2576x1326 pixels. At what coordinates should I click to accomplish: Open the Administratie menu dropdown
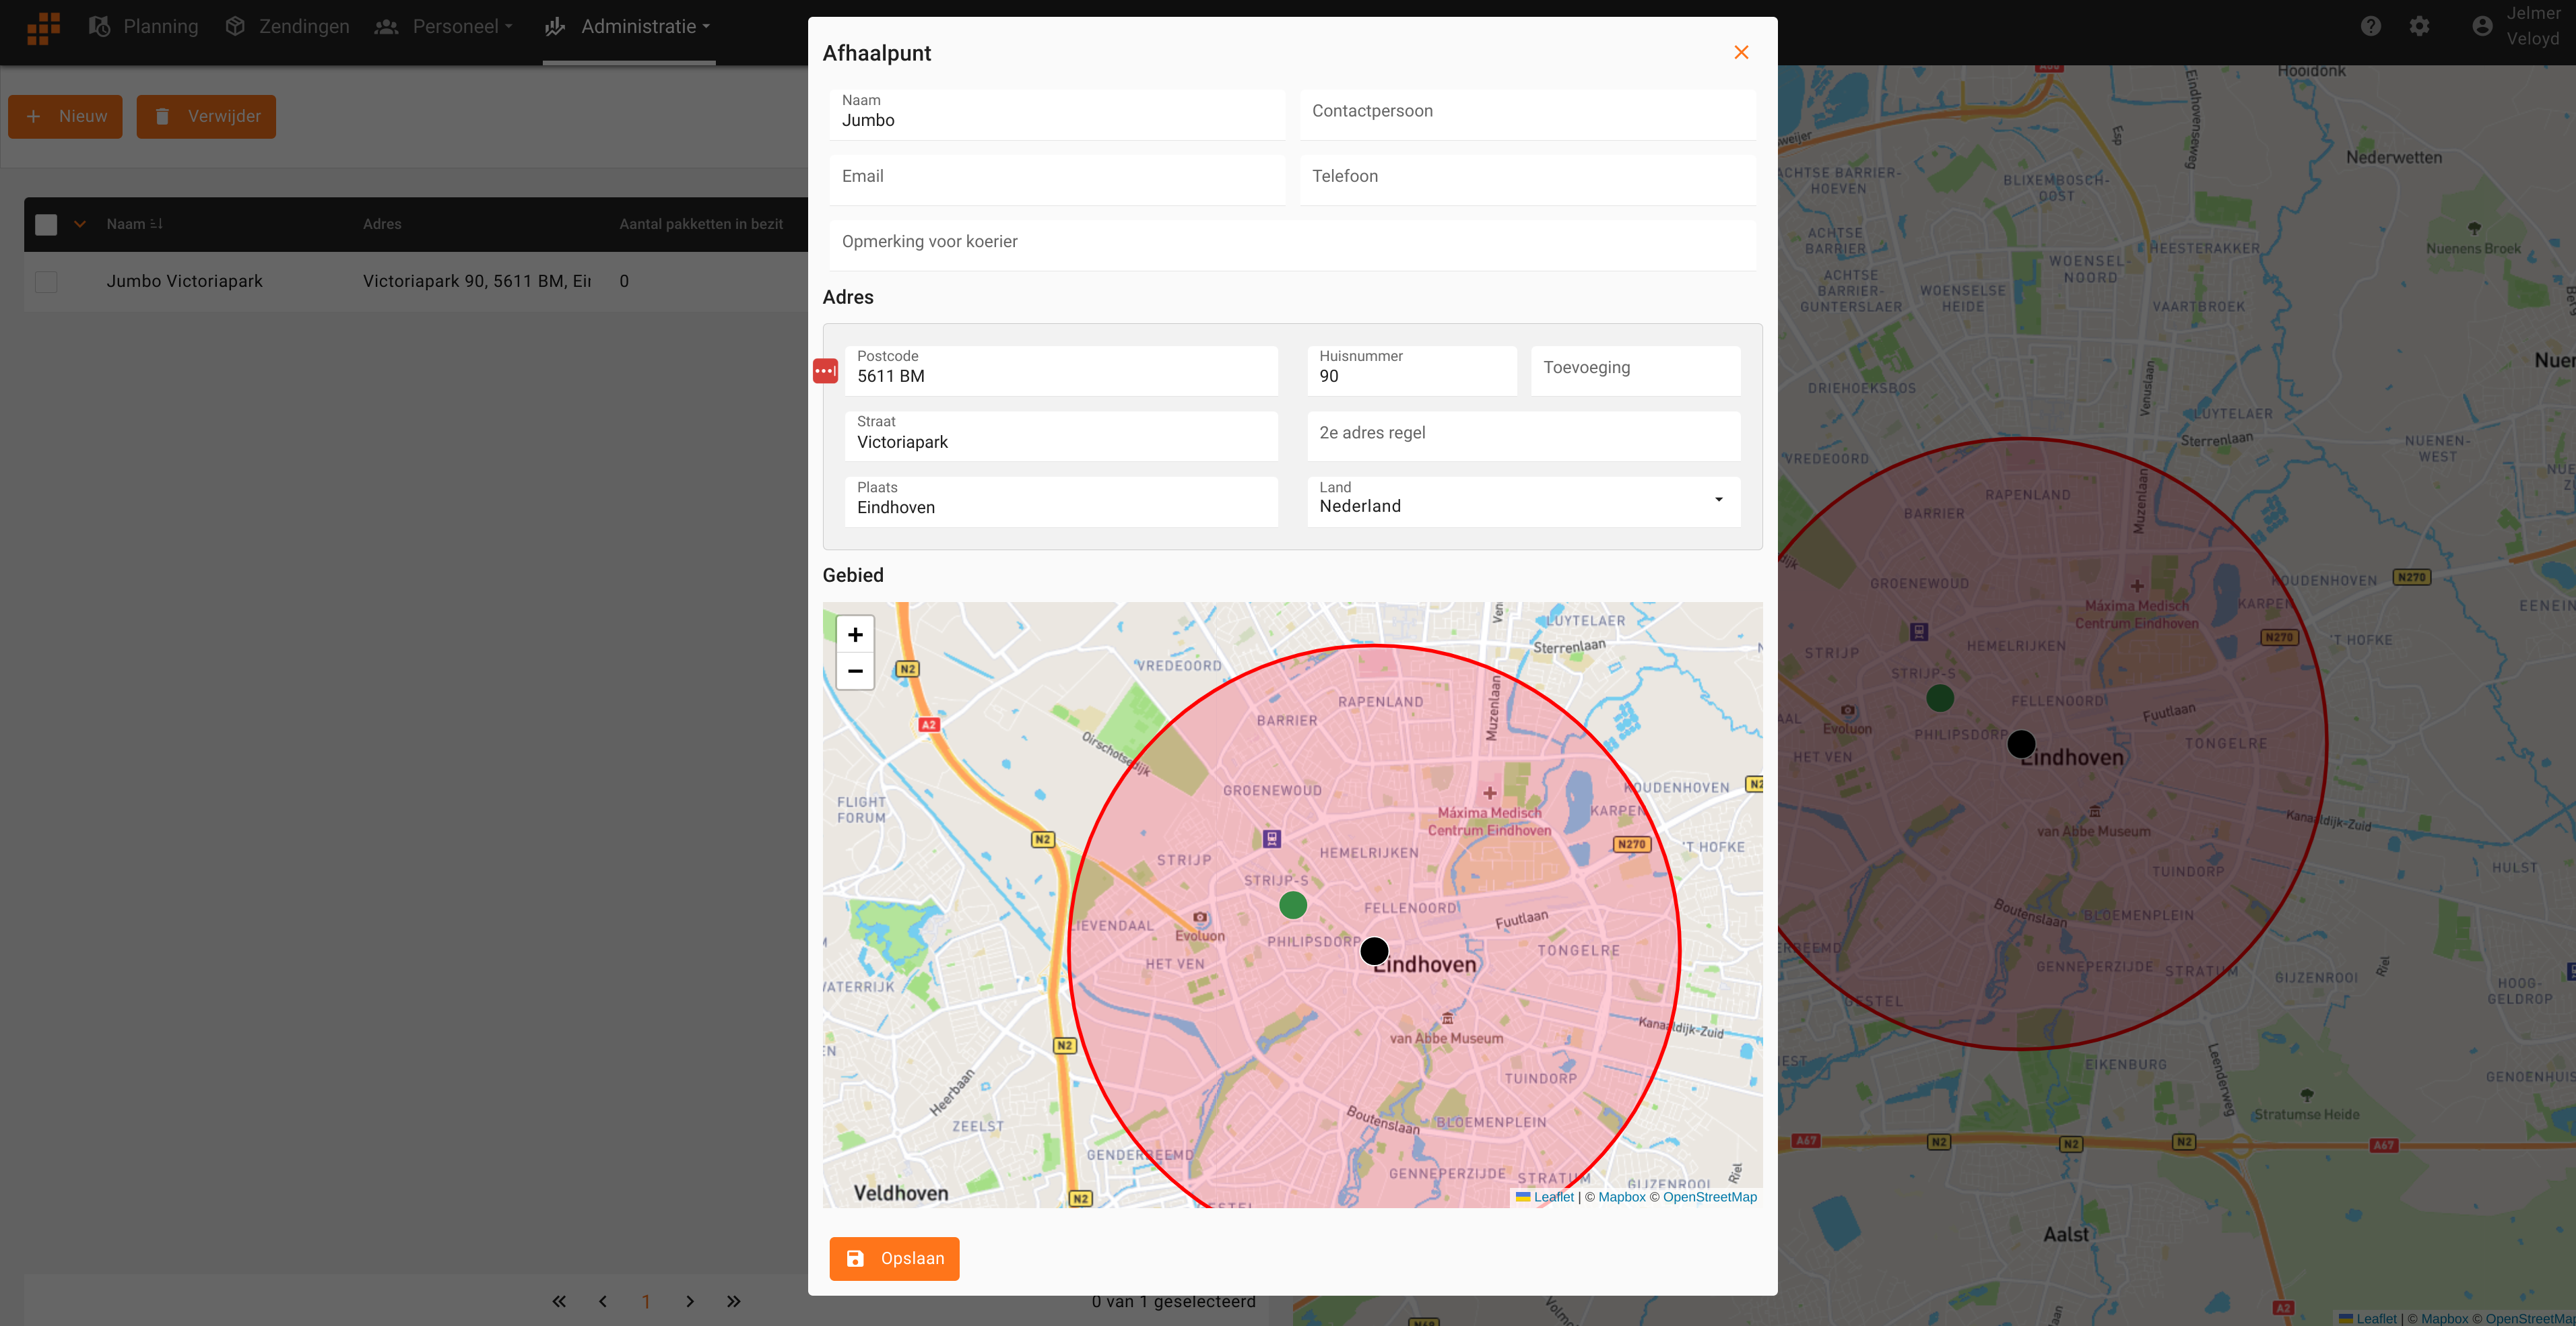628,27
